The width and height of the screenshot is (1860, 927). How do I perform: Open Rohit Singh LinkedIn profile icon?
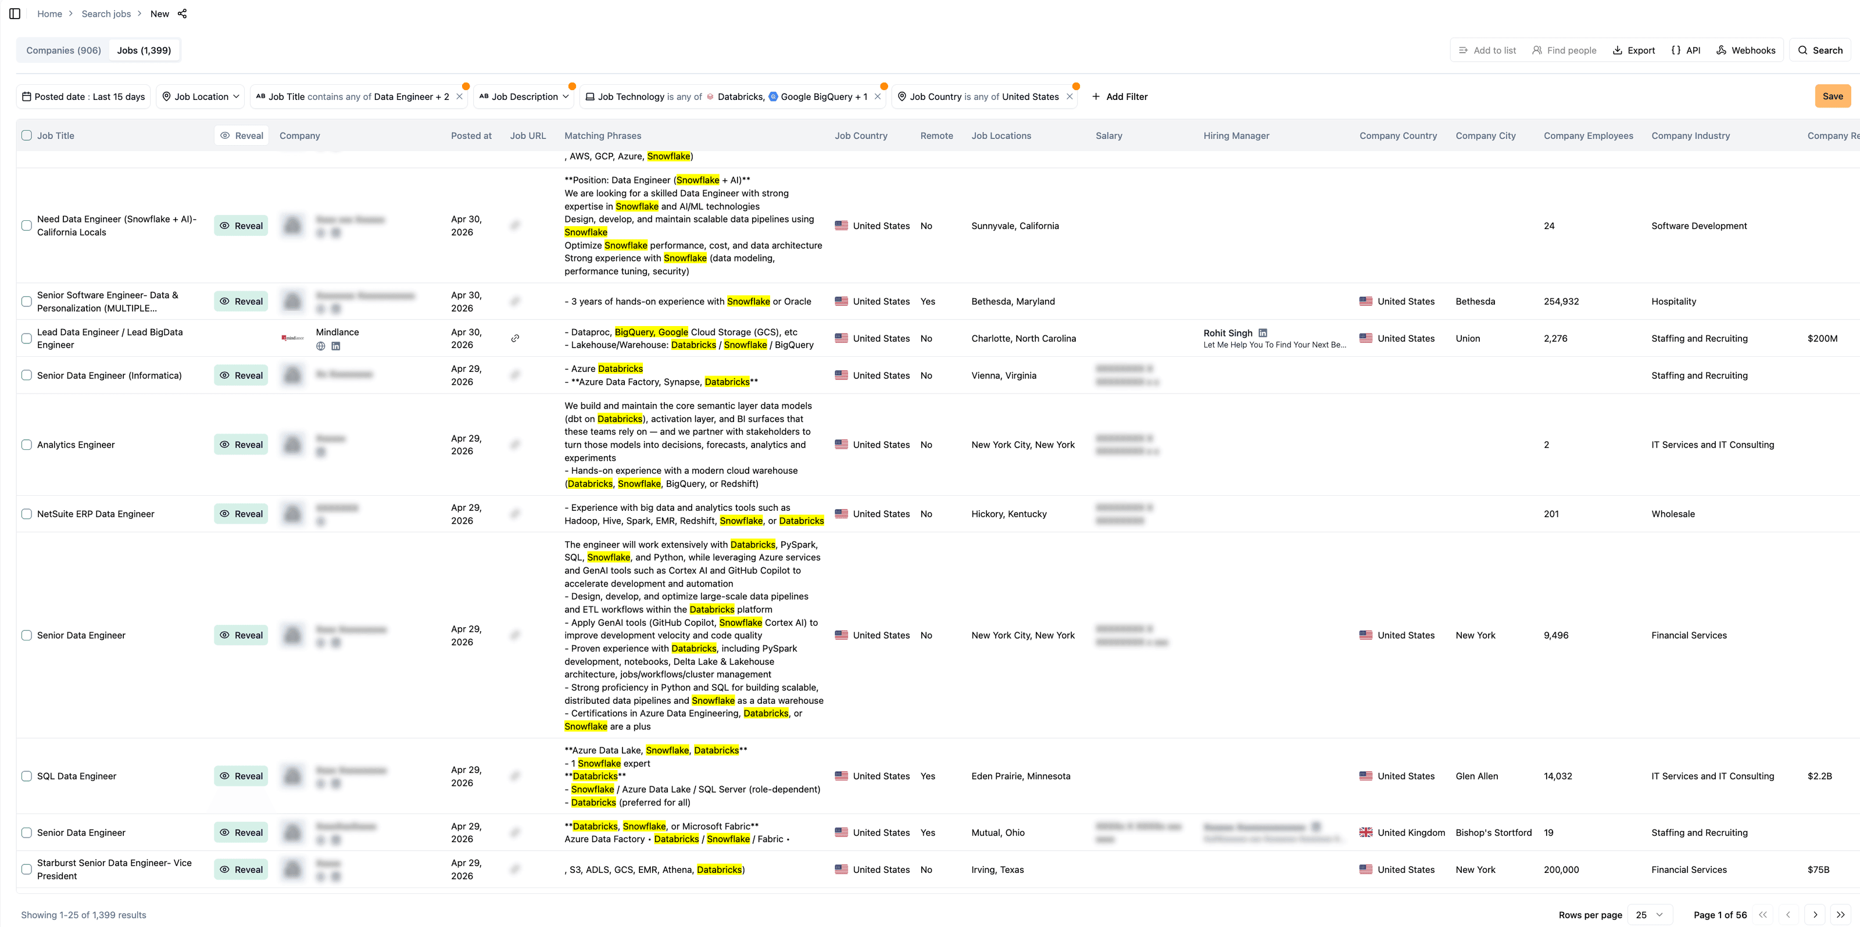coord(1263,333)
